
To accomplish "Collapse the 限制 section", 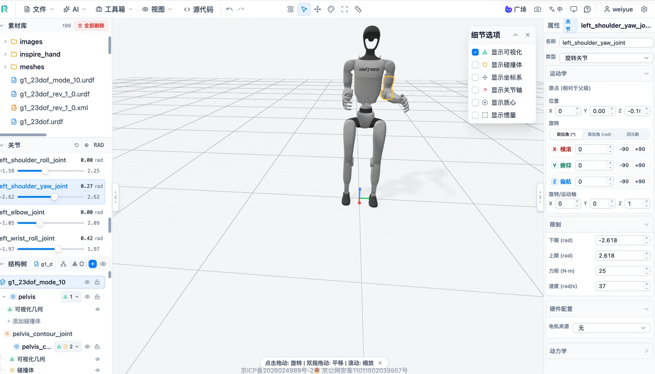I will pos(599,225).
